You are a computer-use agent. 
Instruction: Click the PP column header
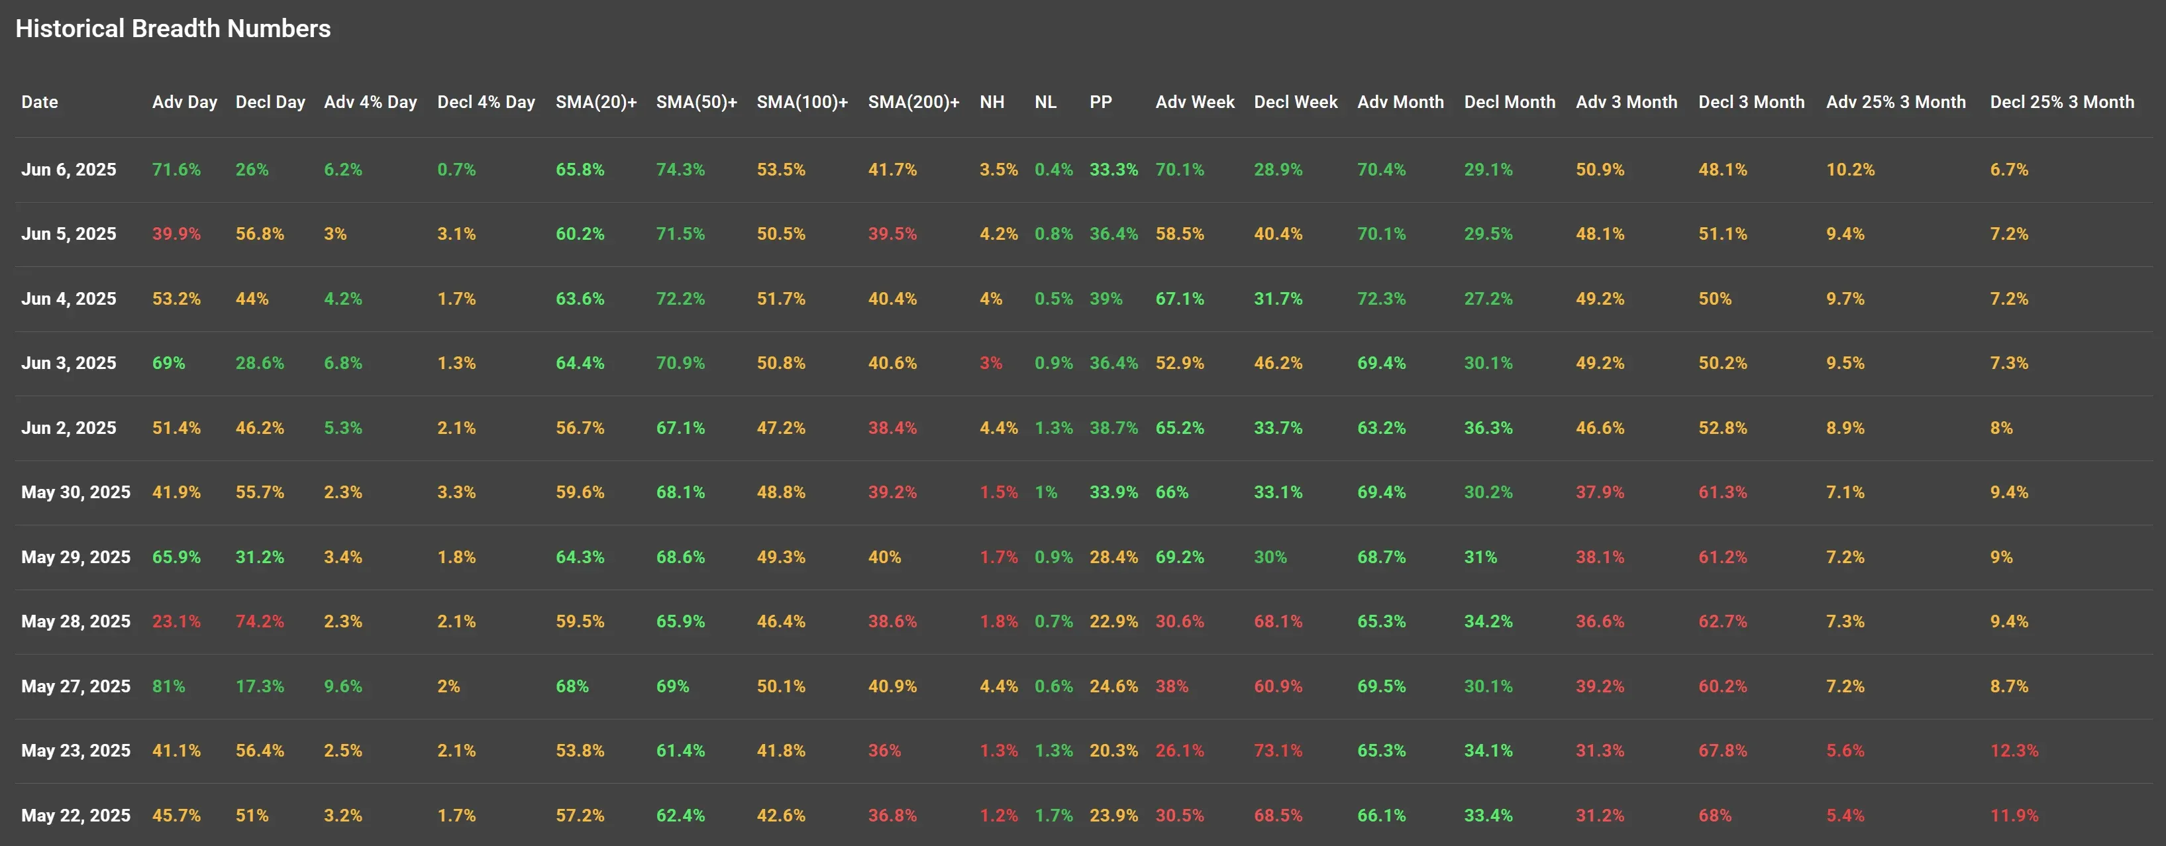pyautogui.click(x=1100, y=102)
